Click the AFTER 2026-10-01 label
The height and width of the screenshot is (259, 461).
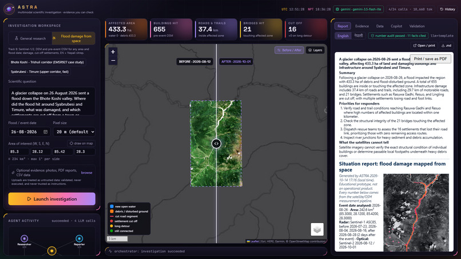236,62
